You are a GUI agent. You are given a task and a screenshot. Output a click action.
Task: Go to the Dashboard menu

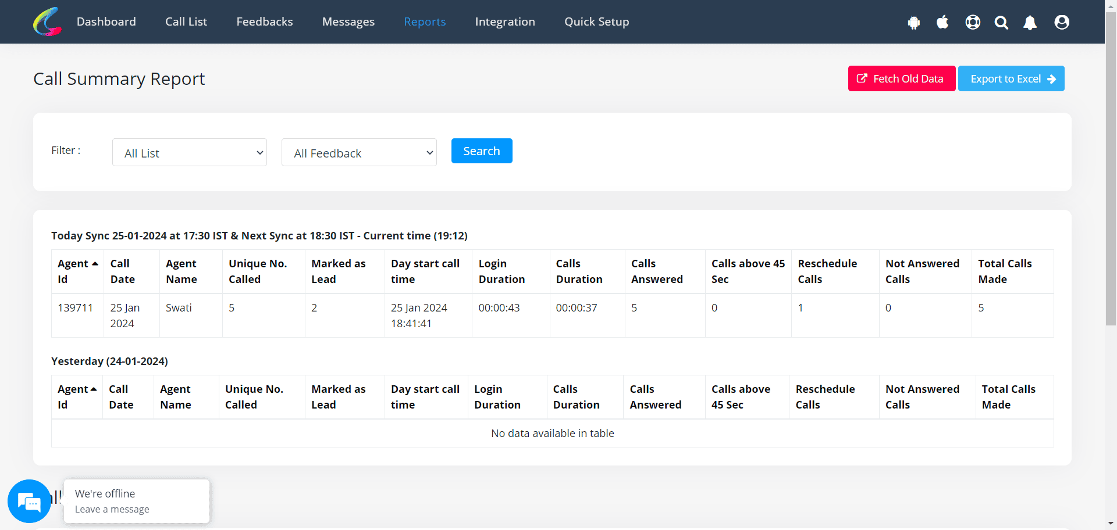pyautogui.click(x=106, y=22)
